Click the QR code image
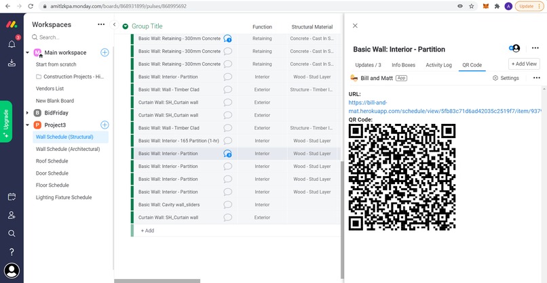The width and height of the screenshot is (547, 283). (402, 177)
